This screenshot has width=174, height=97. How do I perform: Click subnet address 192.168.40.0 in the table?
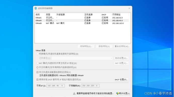(117, 21)
